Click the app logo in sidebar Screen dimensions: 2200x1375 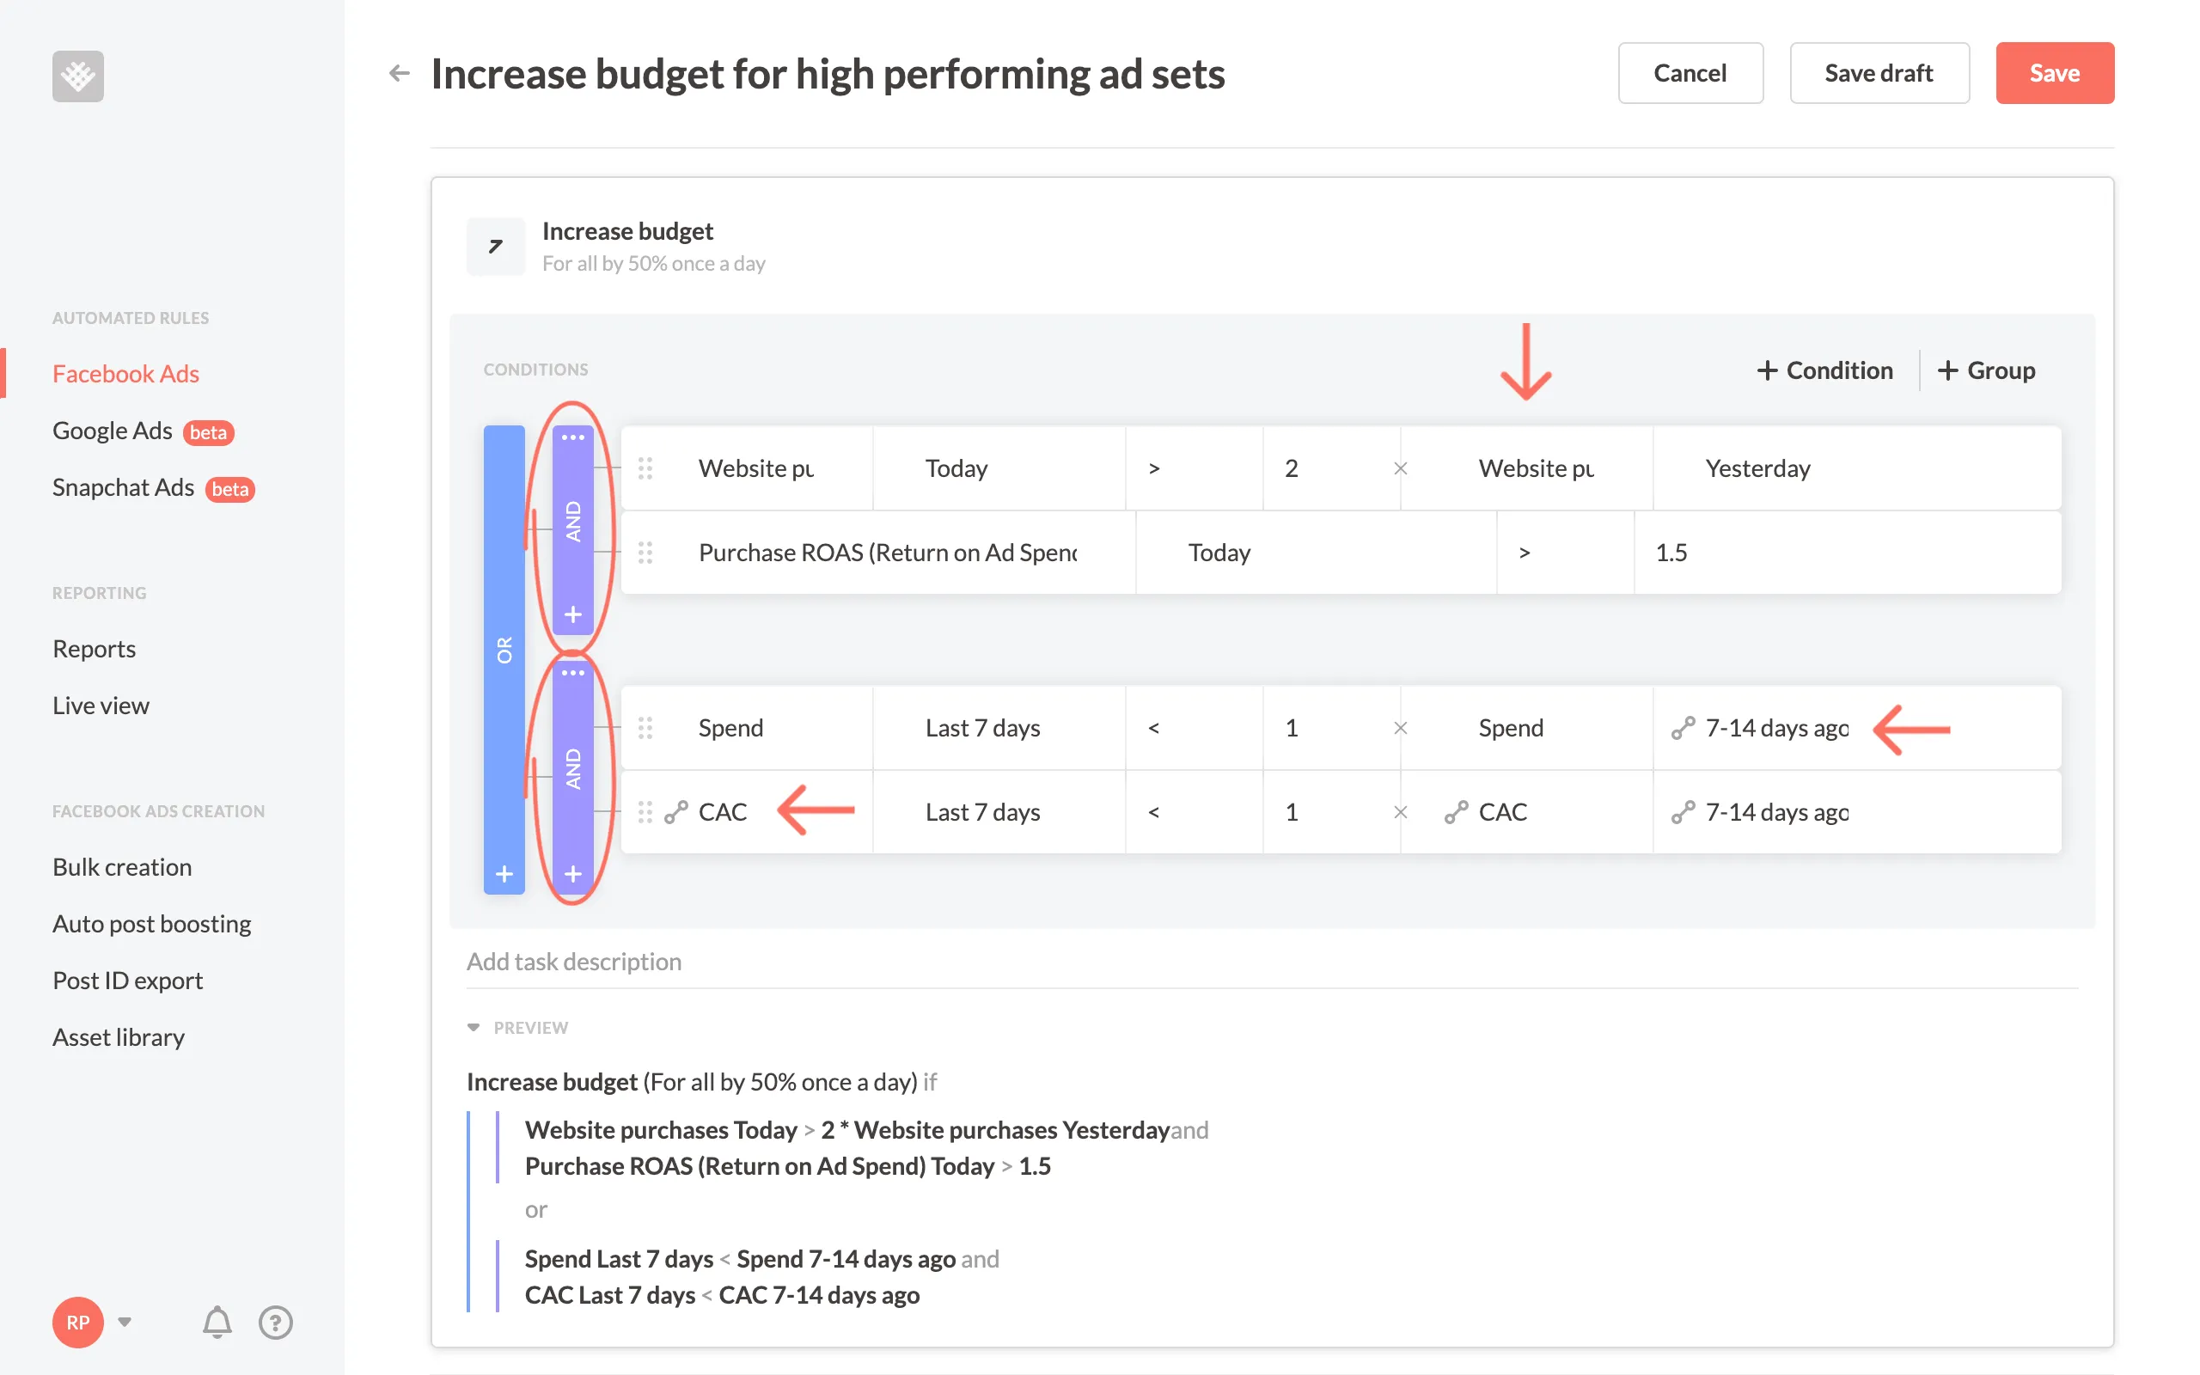pos(78,76)
